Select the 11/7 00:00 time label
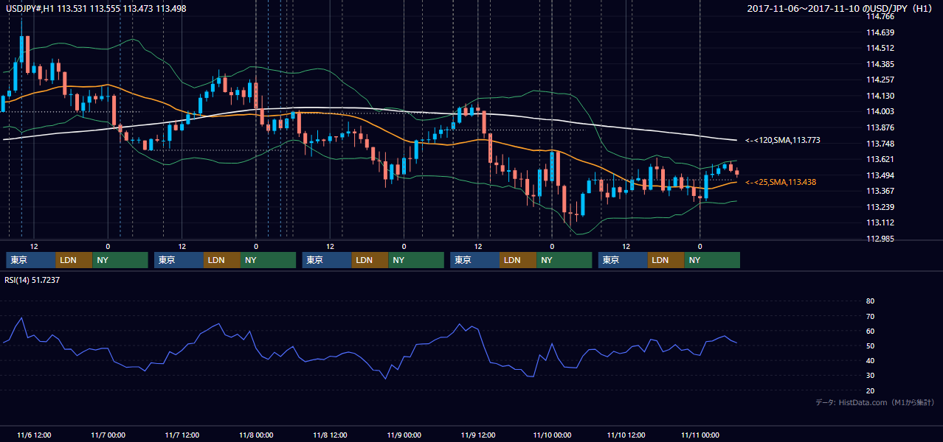 (108, 435)
